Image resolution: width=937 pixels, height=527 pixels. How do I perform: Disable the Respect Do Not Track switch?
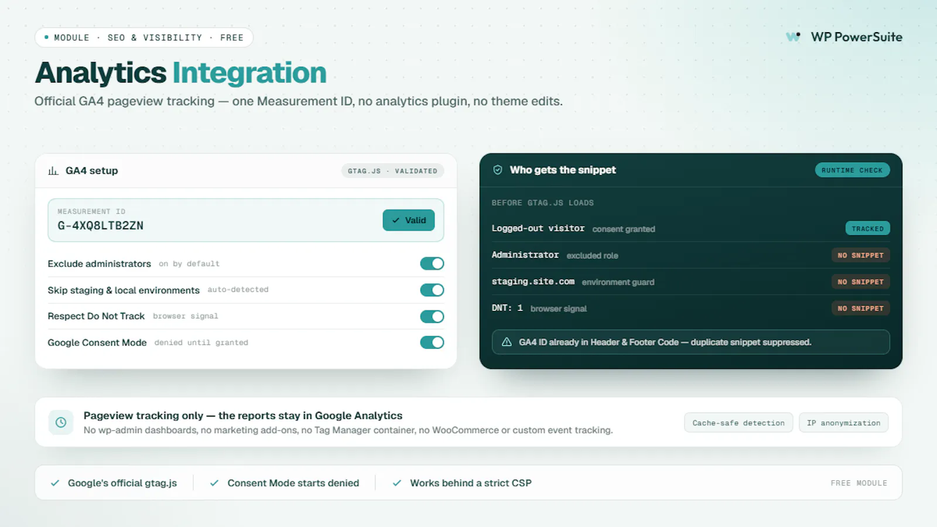tap(432, 316)
